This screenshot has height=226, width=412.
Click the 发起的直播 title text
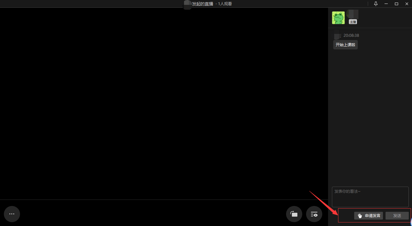click(202, 4)
